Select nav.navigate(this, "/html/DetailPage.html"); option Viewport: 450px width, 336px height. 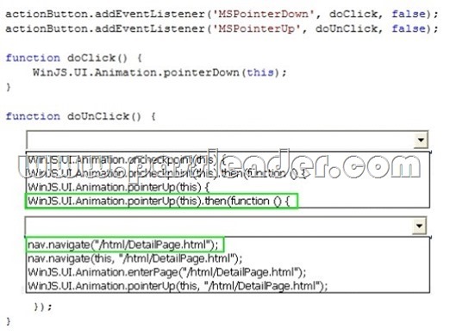[x=135, y=258]
